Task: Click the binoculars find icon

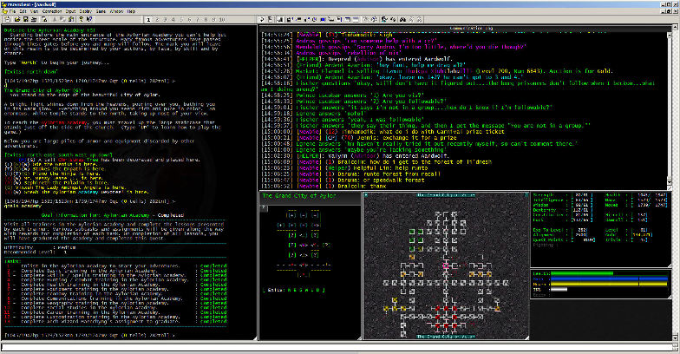Action: coord(402,19)
